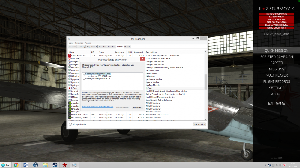Click the taskbar clock
This screenshot has height=168, width=300.
point(293,165)
